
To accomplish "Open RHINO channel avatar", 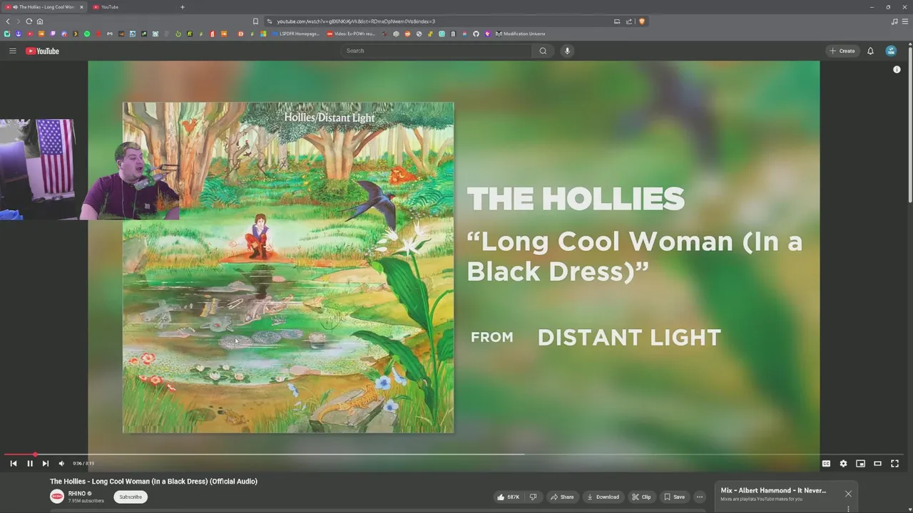I will click(57, 497).
